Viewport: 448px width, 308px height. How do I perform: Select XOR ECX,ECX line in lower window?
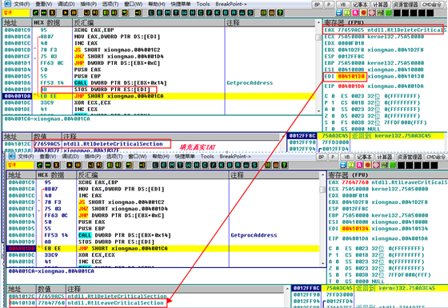coord(163,255)
